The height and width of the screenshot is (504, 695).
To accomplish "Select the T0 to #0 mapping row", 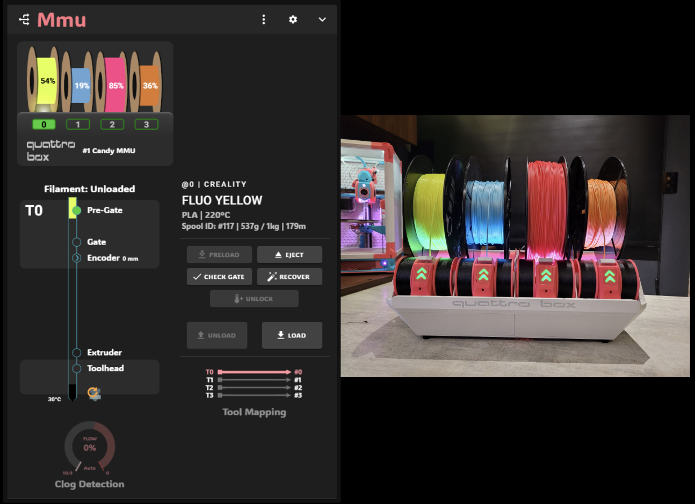I will click(254, 372).
